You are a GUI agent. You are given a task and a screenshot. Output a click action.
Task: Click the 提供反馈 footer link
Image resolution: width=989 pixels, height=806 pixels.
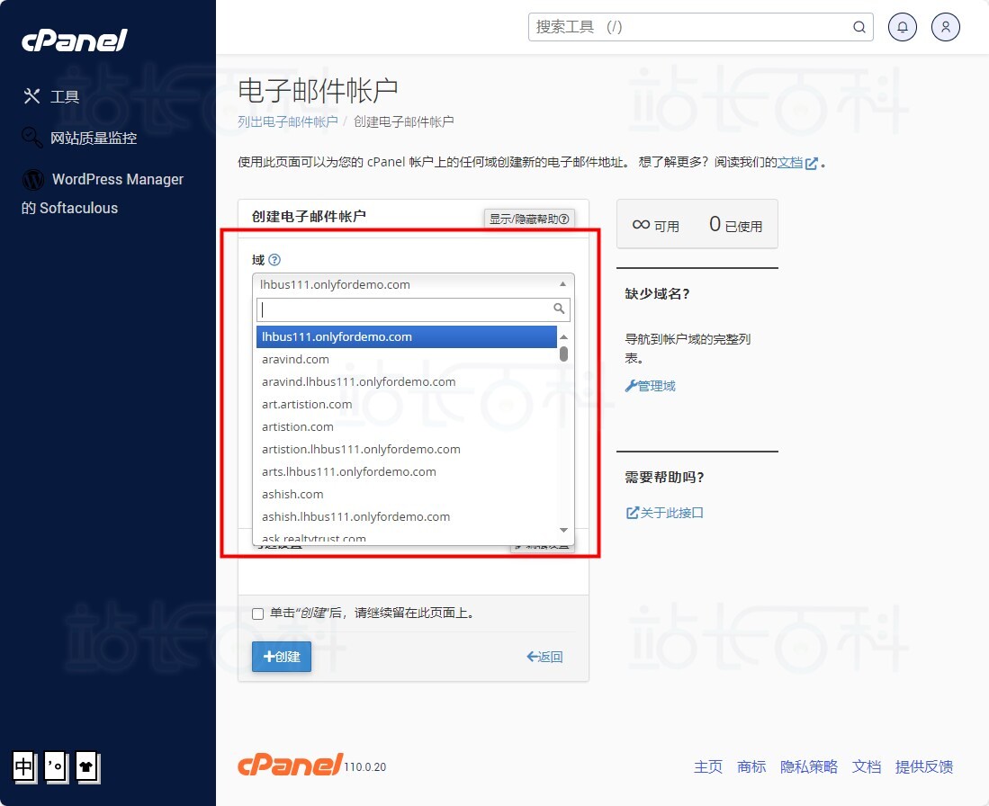(x=924, y=767)
